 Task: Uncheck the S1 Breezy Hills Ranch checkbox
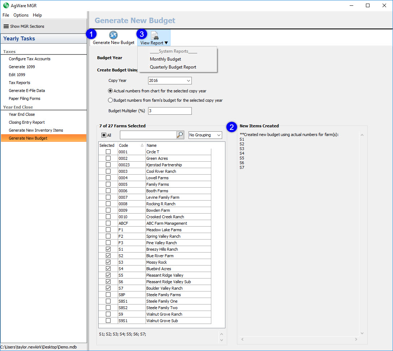tap(108, 249)
